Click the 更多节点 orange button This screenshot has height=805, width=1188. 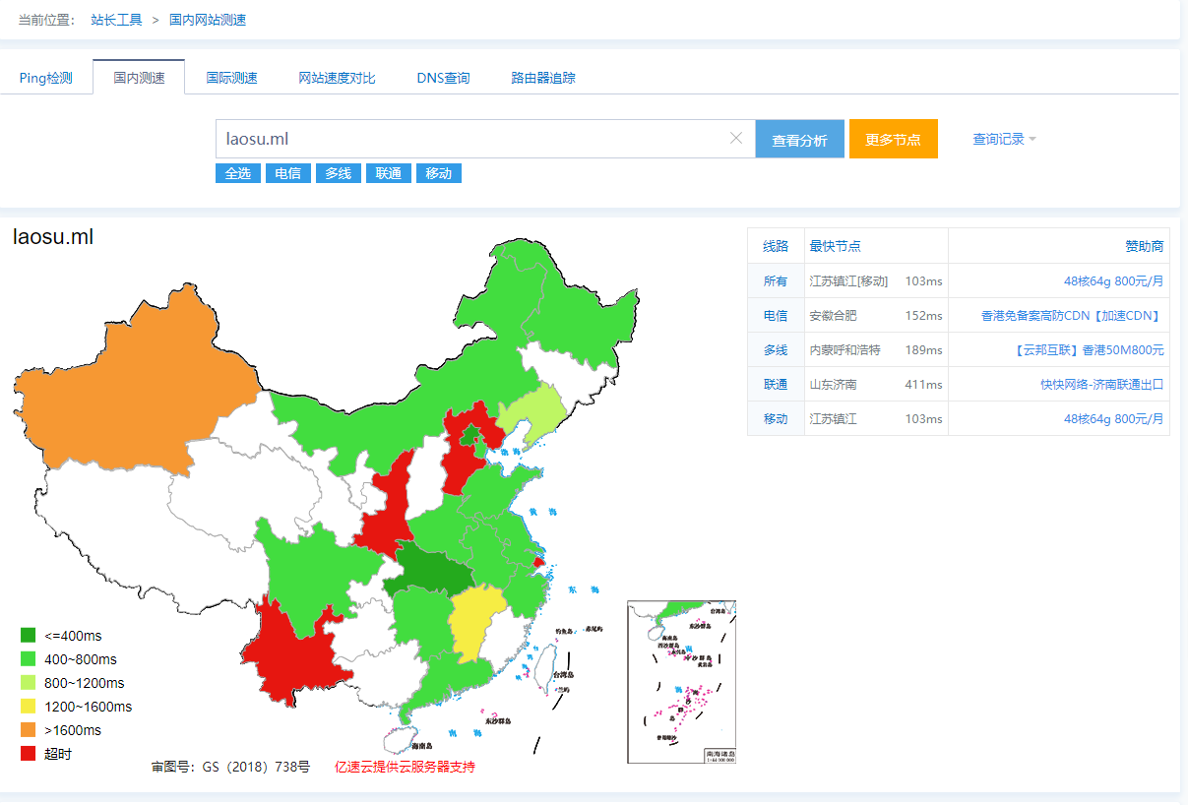coord(893,139)
